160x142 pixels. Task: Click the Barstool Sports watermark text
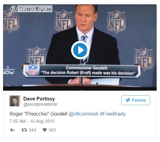(x=35, y=9)
